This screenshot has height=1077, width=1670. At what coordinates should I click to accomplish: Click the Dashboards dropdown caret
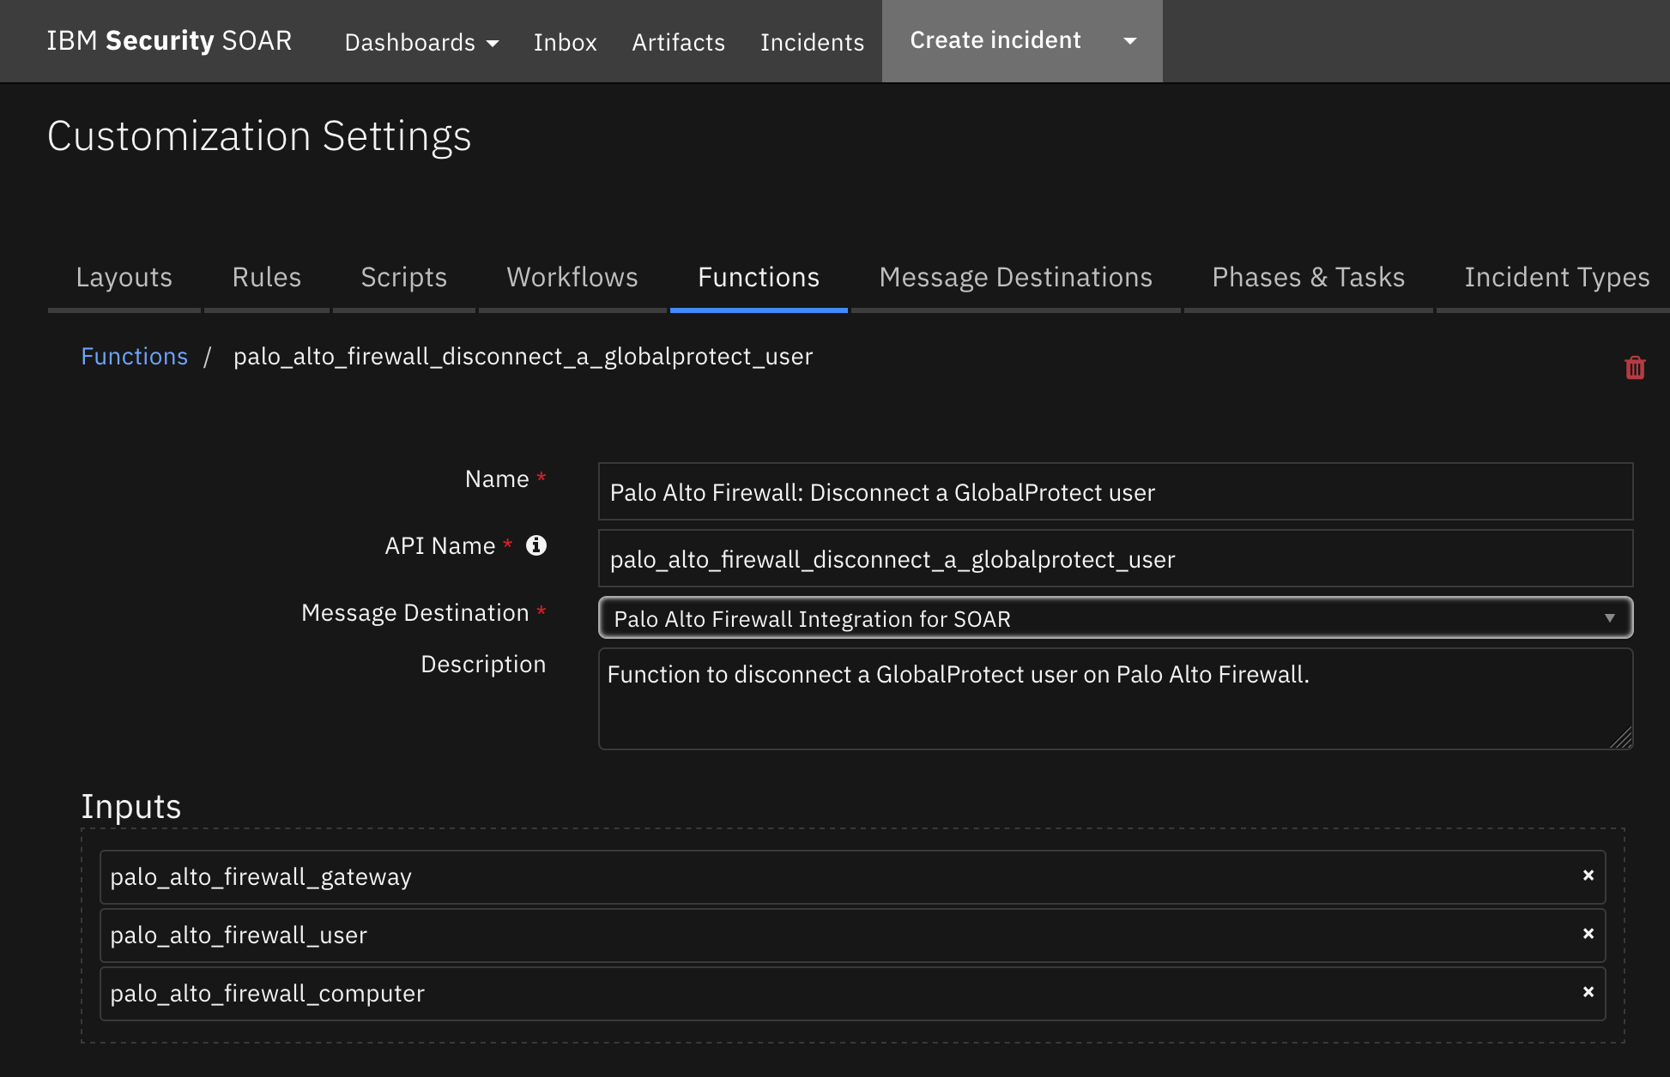[493, 44]
